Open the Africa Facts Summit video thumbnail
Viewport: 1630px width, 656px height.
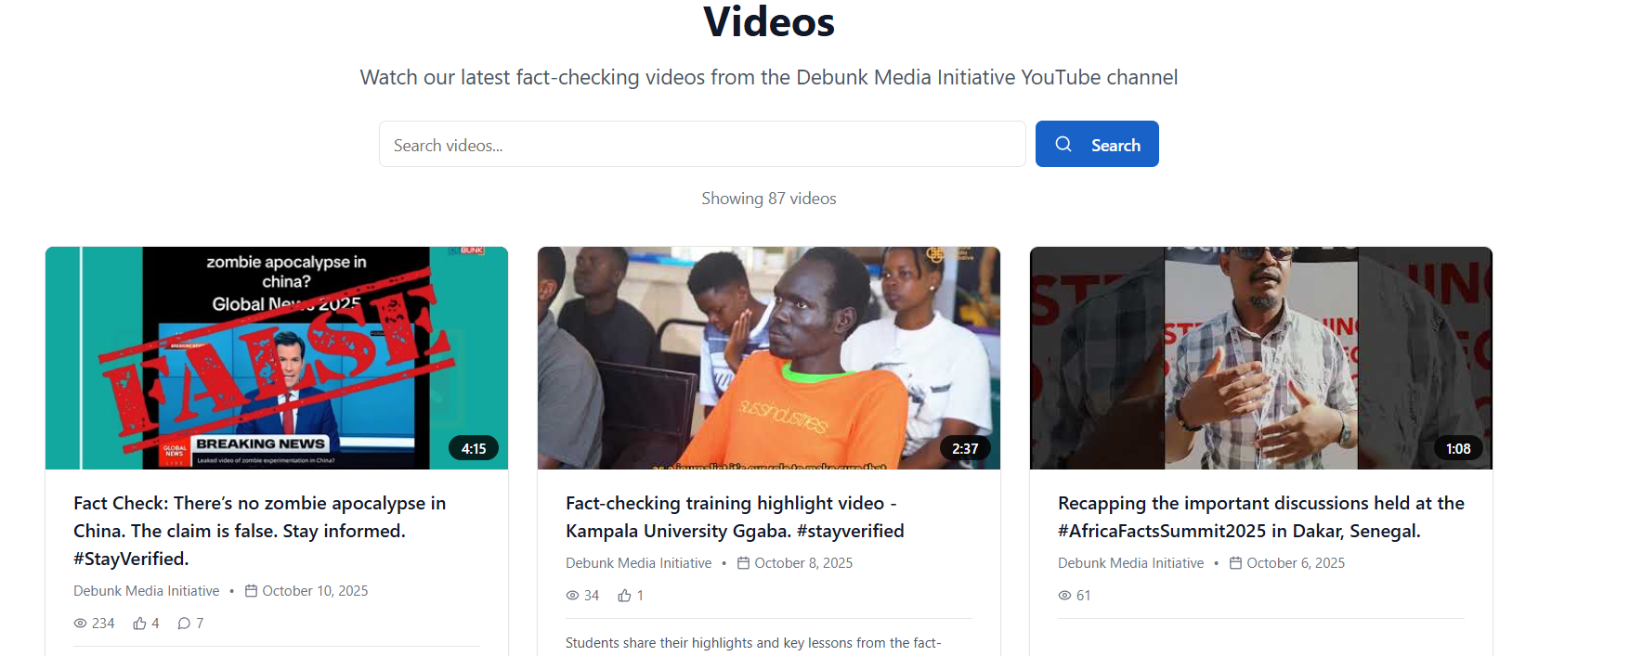(1260, 357)
